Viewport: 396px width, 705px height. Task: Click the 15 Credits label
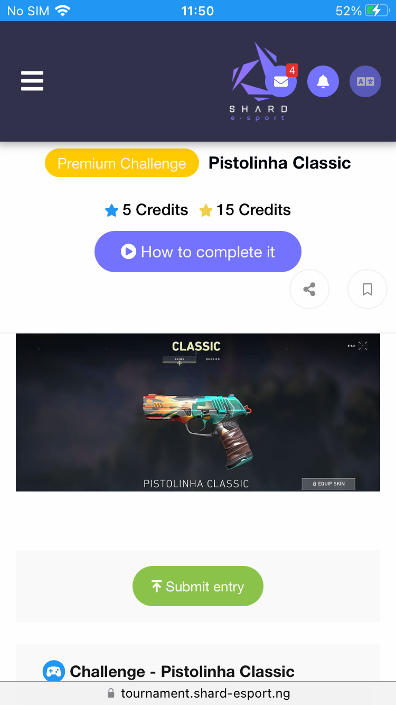click(253, 210)
